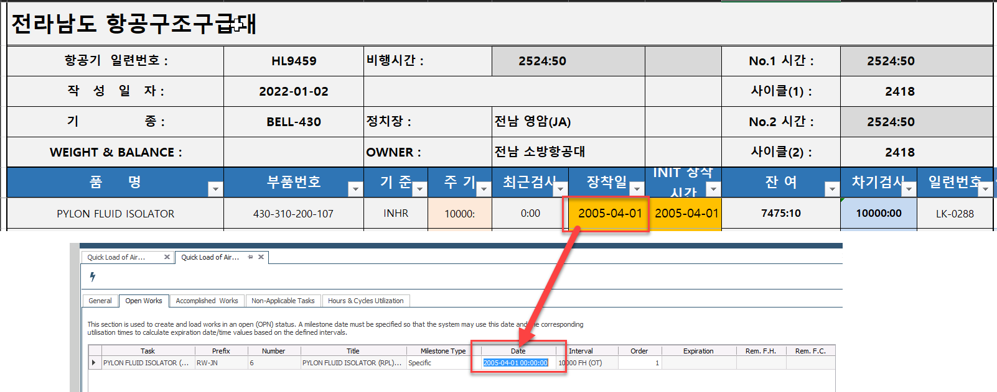Select the Non-Applicable Tasks tab
This screenshot has height=392, width=997.
tap(283, 301)
